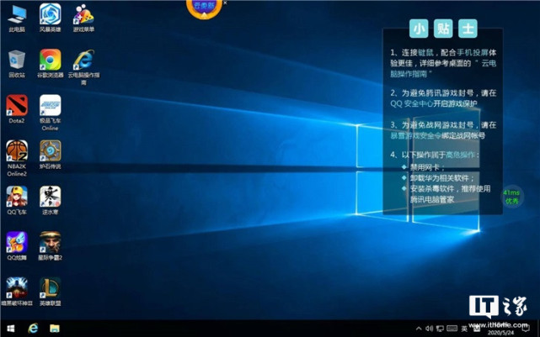The image size is (540, 337).
Task: Open the 英雄联盟 League icon
Action: coord(51,292)
